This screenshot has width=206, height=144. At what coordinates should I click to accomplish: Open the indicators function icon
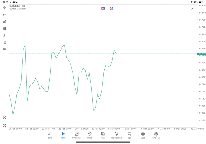(4, 35)
